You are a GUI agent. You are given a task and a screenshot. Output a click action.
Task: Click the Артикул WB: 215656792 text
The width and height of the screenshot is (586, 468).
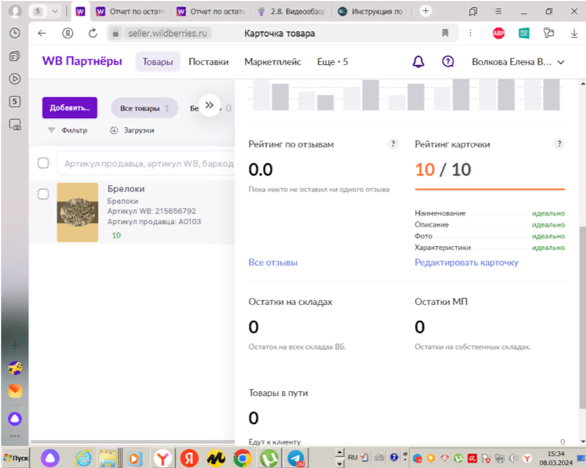click(x=151, y=211)
